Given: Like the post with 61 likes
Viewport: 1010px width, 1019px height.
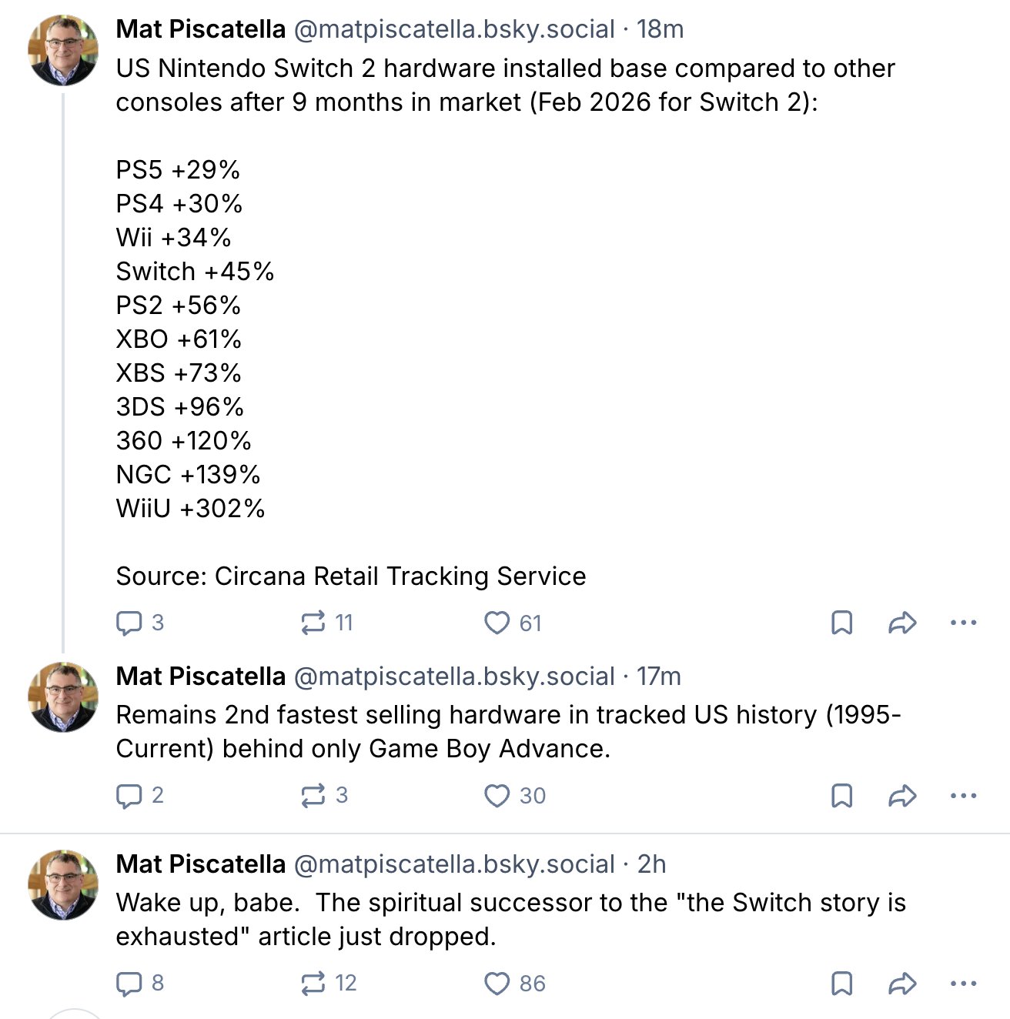Looking at the screenshot, I should 513,623.
